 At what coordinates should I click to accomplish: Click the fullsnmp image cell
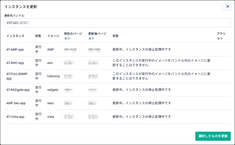(54, 76)
